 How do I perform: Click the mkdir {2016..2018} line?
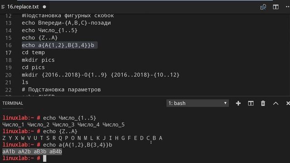pos(101,75)
